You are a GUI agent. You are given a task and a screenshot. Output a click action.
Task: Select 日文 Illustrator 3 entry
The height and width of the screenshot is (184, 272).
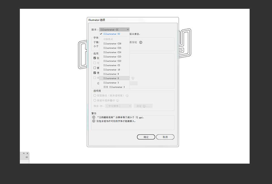click(114, 87)
